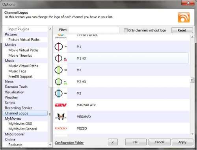Select the MEZZO channel name
The height and width of the screenshot is (150, 197).
82,128
